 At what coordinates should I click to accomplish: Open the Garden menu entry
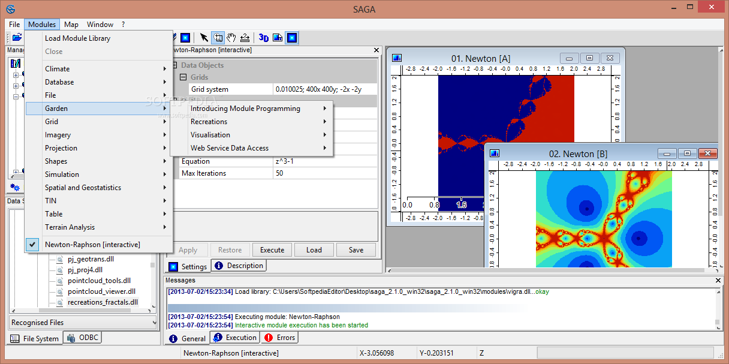tap(99, 109)
